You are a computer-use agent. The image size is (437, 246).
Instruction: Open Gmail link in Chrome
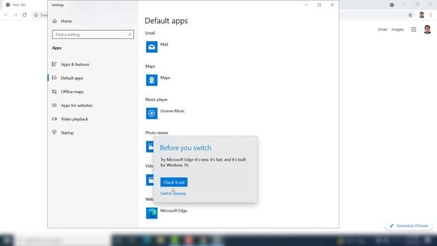(382, 29)
